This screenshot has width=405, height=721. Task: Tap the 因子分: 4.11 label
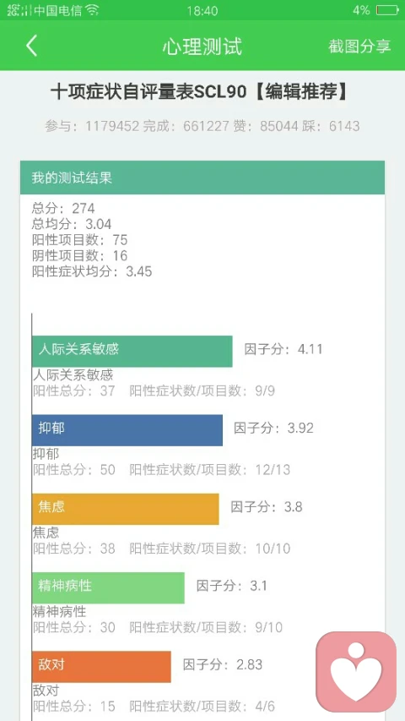[x=283, y=349]
